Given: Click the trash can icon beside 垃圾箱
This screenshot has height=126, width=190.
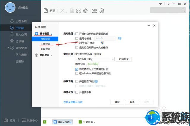Looking at the screenshot, I should click(12, 41).
